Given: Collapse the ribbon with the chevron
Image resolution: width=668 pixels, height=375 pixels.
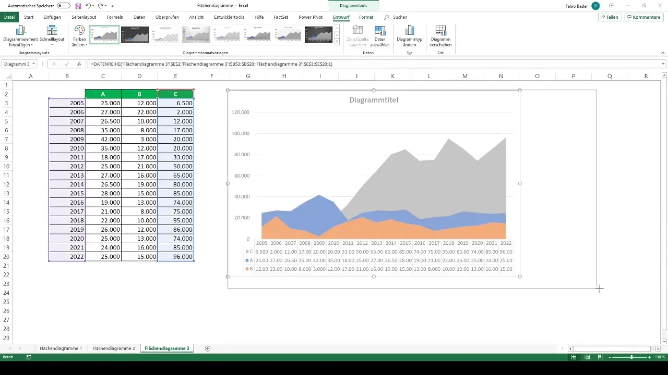Looking at the screenshot, I should click(663, 52).
